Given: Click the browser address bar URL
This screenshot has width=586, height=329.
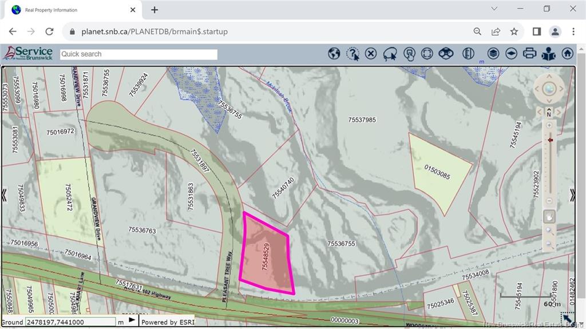Looking at the screenshot, I should point(155,32).
